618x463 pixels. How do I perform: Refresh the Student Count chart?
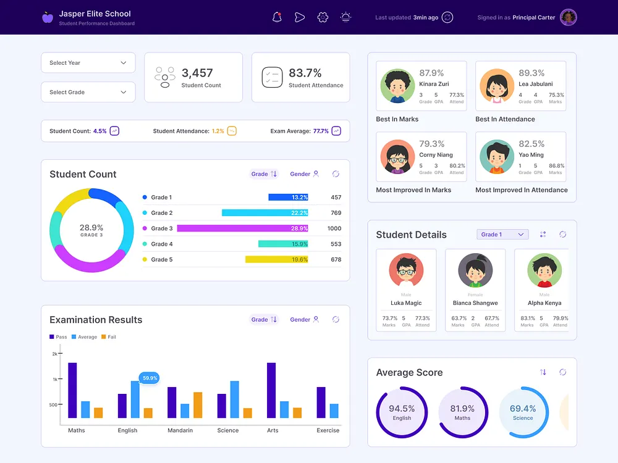click(x=336, y=174)
